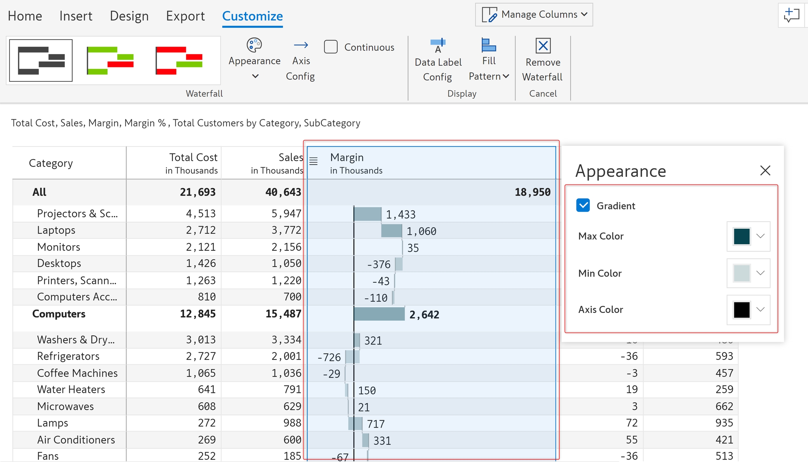Open Data Label Config

coord(438,46)
